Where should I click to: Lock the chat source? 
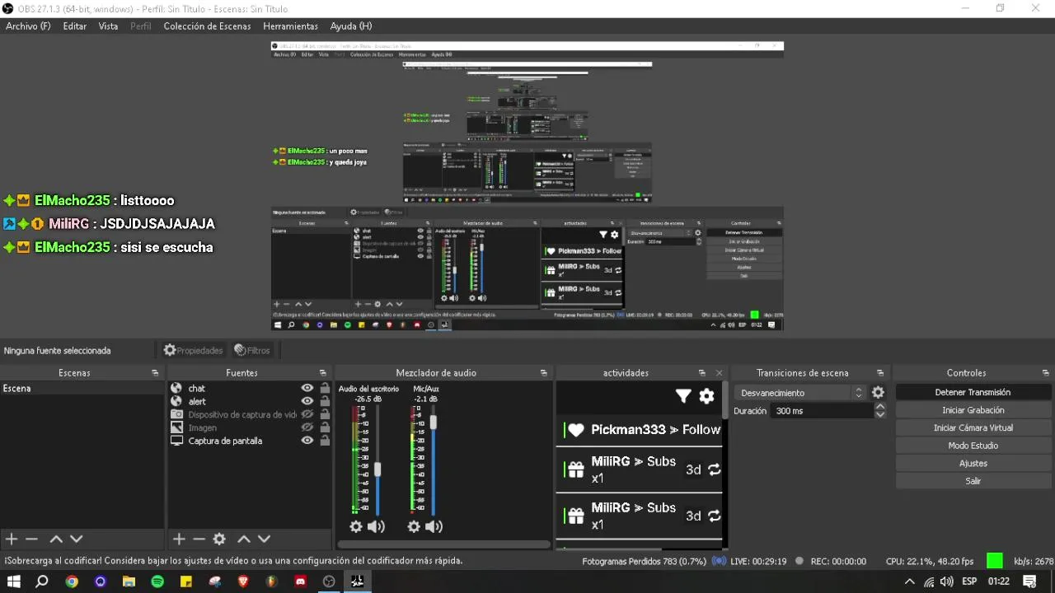click(325, 388)
